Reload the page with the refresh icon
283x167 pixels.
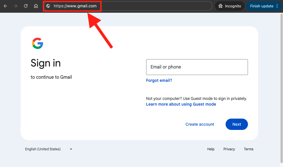coord(26,6)
